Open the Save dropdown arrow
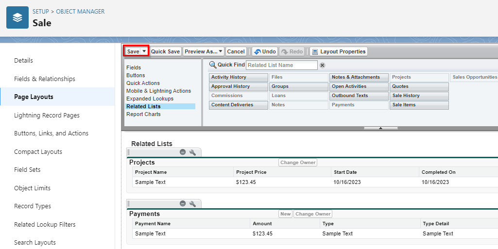Screen dimensions: 498x249 coord(144,51)
